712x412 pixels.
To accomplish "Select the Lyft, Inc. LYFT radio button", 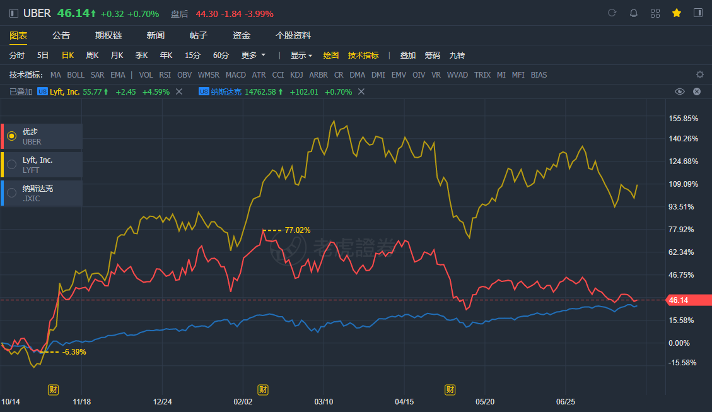I will 12,165.
